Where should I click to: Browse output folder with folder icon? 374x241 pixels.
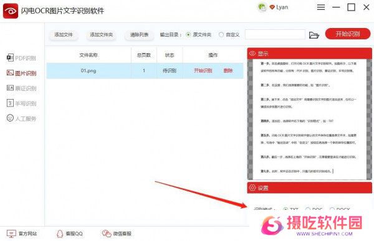[314, 35]
